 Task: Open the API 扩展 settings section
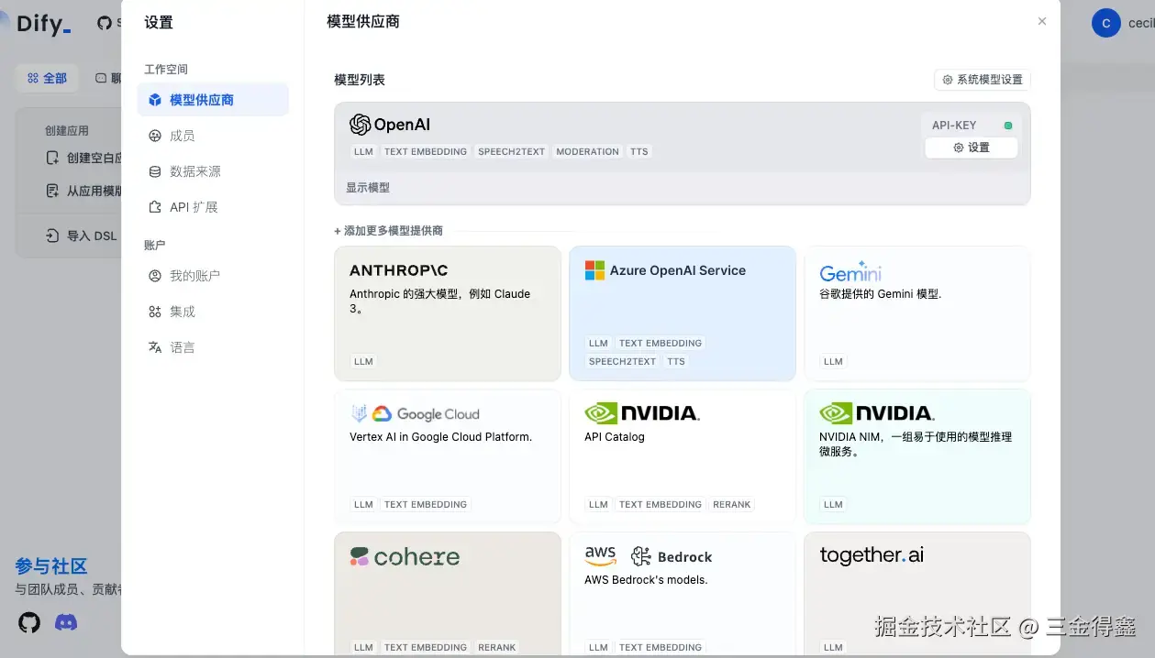pyautogui.click(x=213, y=207)
